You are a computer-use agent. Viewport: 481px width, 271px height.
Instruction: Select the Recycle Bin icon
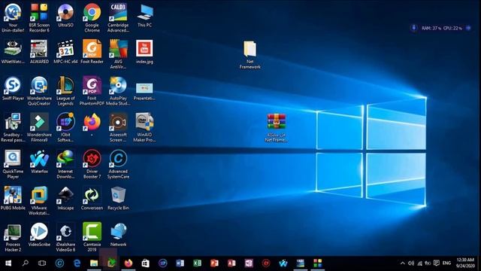coord(118,198)
